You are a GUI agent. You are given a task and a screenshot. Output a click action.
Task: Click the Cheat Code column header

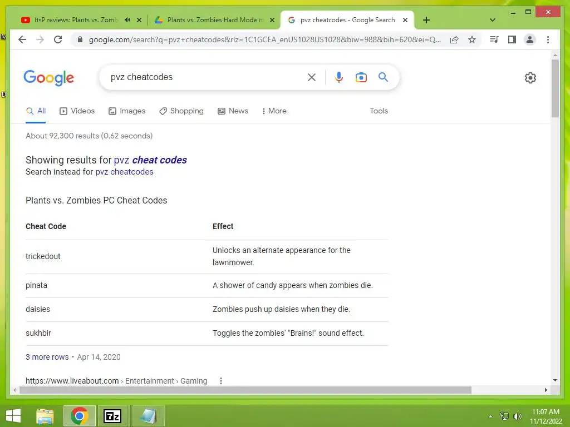pyautogui.click(x=46, y=227)
